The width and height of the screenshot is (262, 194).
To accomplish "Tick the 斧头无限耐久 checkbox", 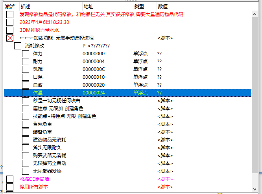I will pyautogui.click(x=26, y=148).
